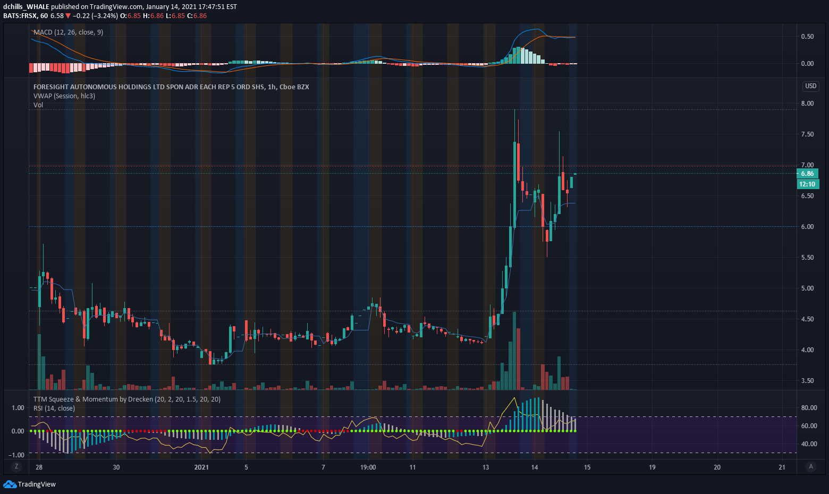Click the date label 21 on time axis
The height and width of the screenshot is (494, 829).
tap(782, 467)
